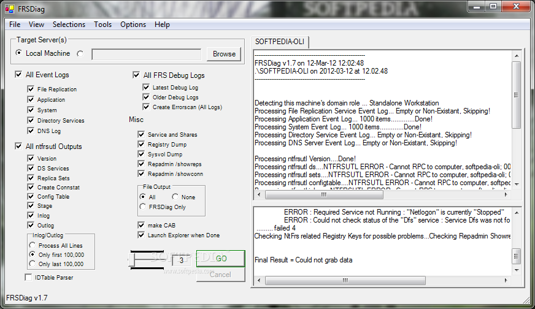Open the Options menu
Image resolution: width=535 pixels, height=309 pixels.
click(x=133, y=25)
